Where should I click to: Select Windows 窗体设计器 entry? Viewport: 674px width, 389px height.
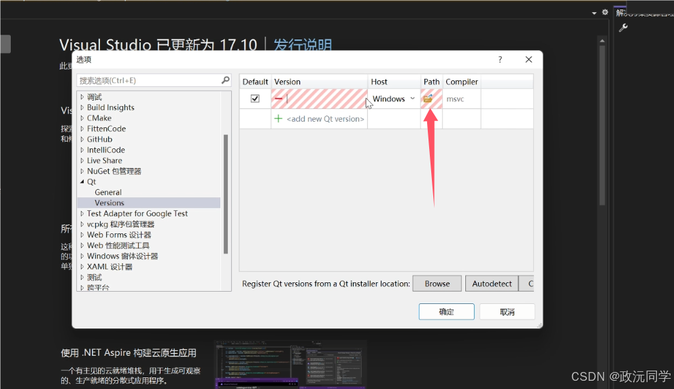click(122, 256)
